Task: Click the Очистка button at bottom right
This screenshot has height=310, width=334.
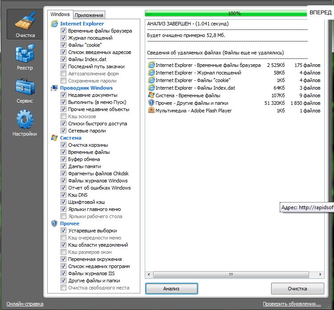Action: tap(297, 289)
